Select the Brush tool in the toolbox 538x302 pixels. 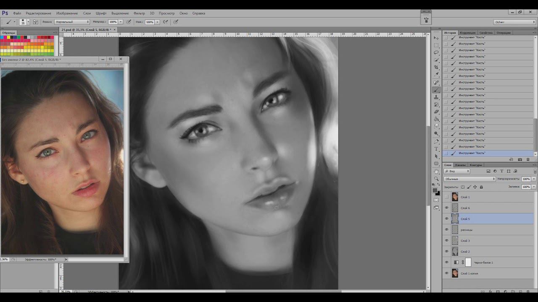coord(436,90)
